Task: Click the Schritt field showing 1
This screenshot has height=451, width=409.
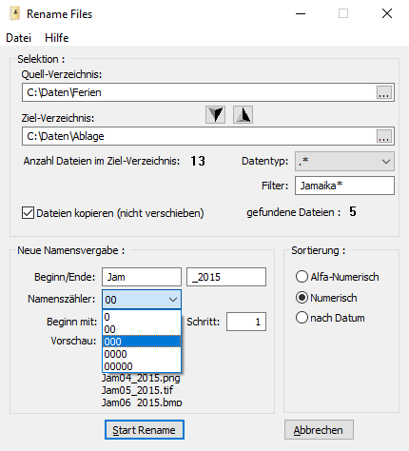Action: pos(246,322)
